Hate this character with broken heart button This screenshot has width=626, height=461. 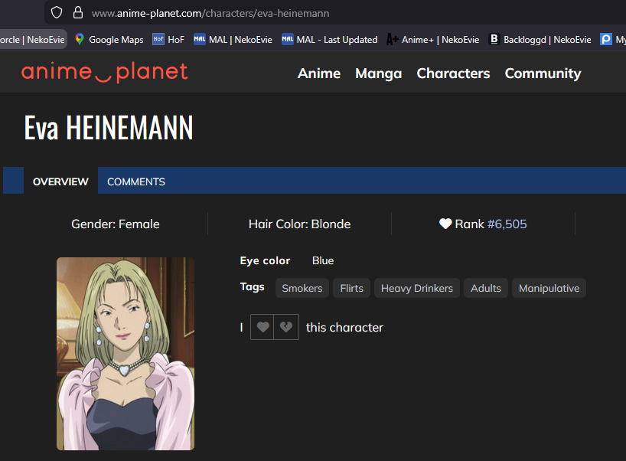coord(286,327)
